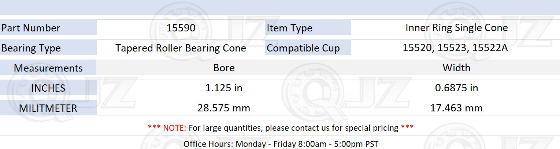
Task: Click the Office Hours line
Action: pyautogui.click(x=281, y=144)
